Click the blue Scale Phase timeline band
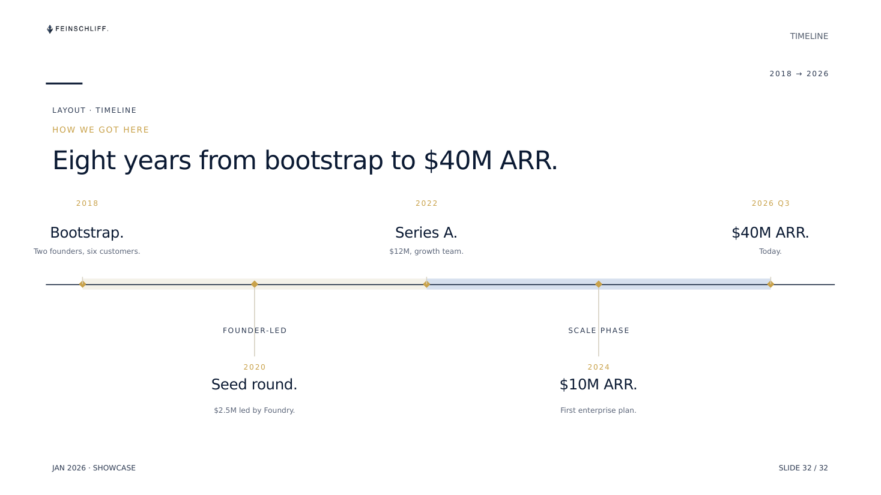 coord(599,284)
